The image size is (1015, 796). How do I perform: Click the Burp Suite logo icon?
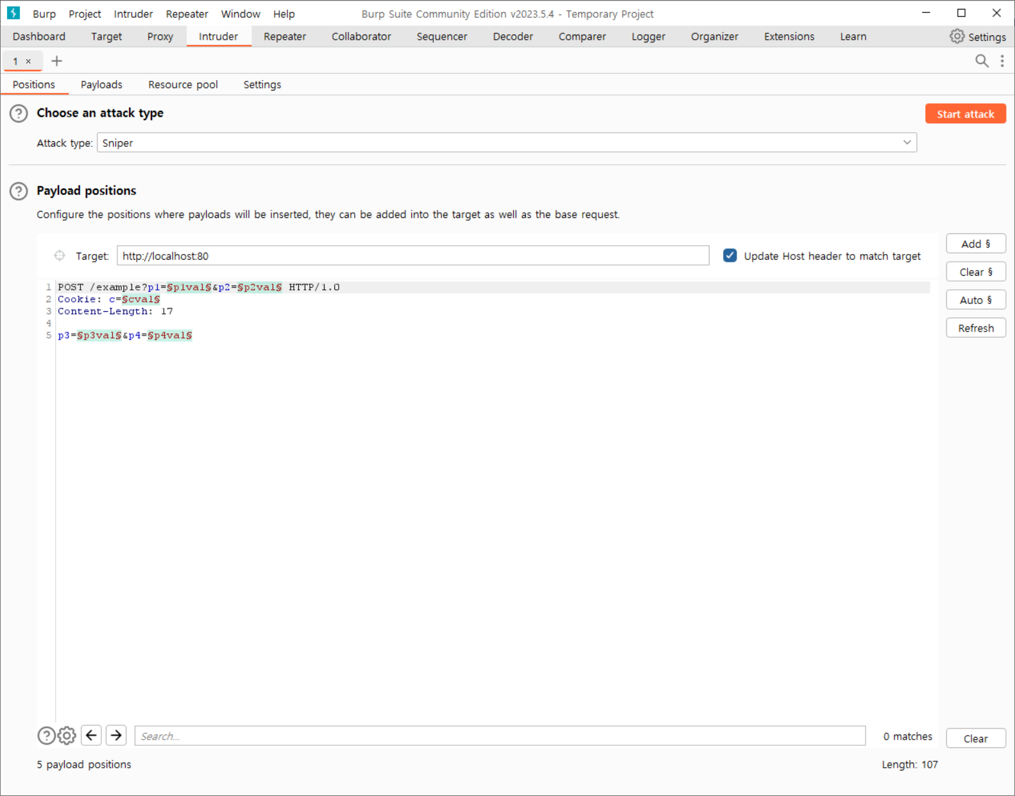(x=13, y=13)
